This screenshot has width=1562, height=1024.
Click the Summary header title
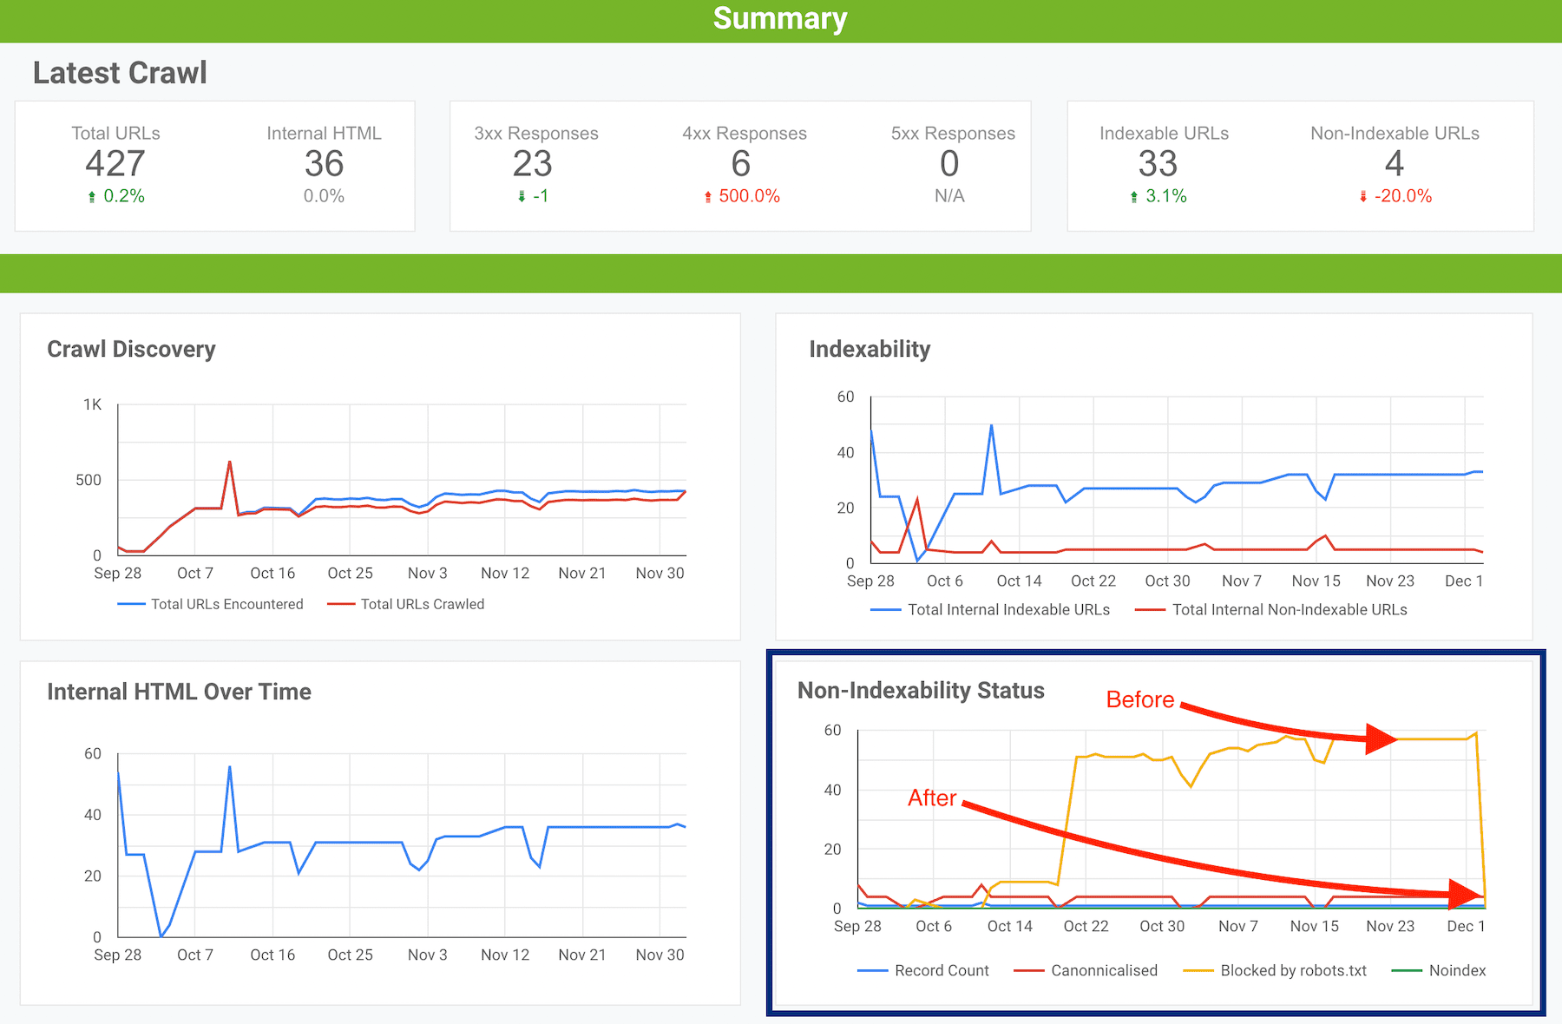tap(780, 18)
